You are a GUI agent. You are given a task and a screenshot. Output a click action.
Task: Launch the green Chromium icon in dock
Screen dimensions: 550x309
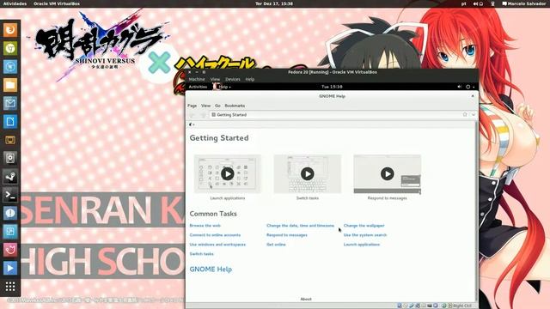10,48
